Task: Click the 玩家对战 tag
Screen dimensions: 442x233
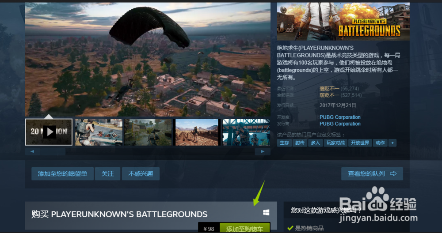Action: [335, 143]
